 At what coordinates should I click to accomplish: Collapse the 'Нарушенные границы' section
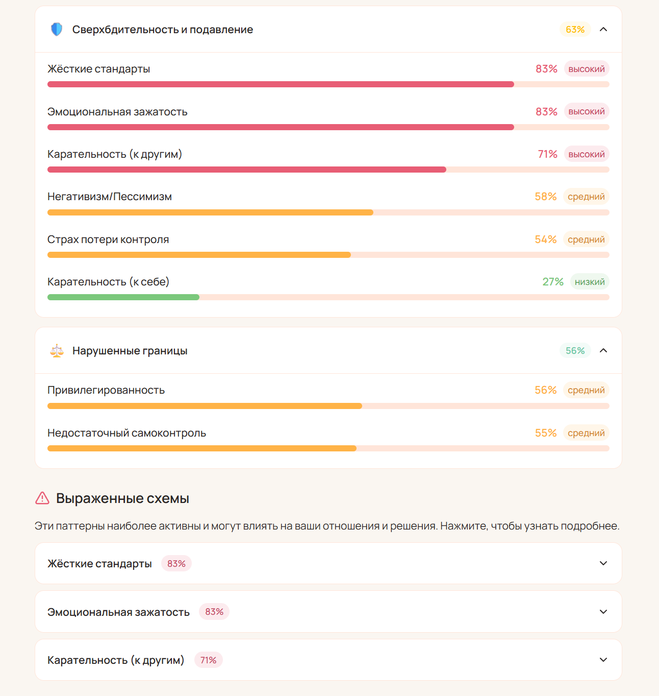[x=603, y=351]
